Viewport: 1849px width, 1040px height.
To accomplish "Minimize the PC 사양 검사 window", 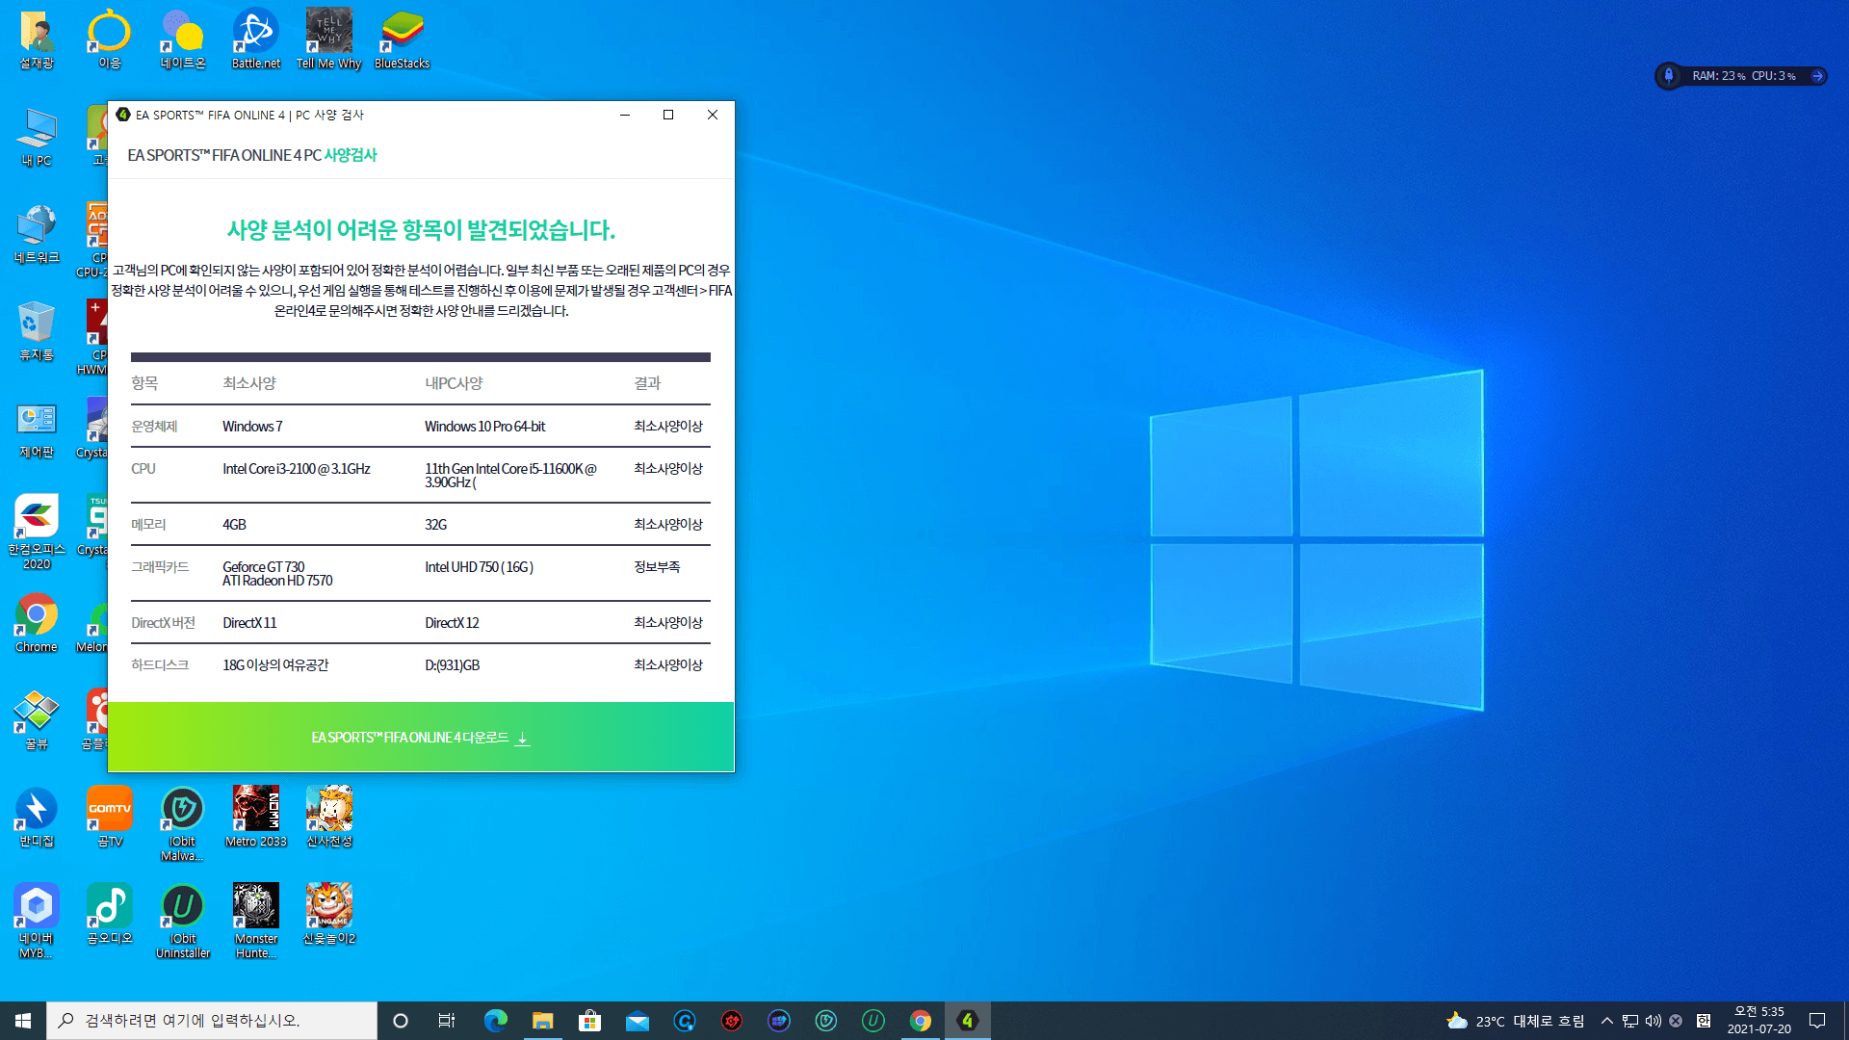I will (625, 115).
